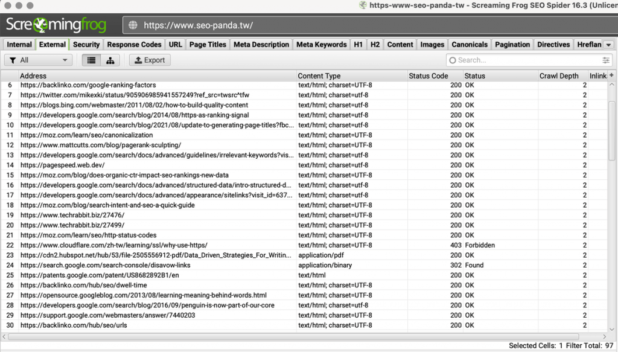Select the pagespeed.web.dev address
This screenshot has height=352, width=618.
pos(63,165)
